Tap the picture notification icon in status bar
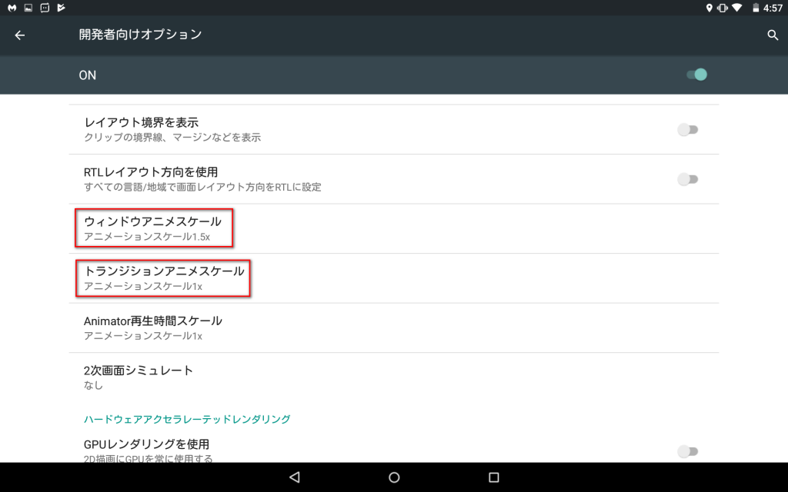 [28, 8]
